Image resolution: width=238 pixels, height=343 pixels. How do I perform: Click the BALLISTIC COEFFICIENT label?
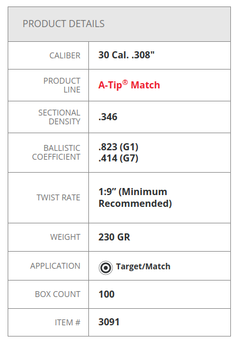(56, 153)
